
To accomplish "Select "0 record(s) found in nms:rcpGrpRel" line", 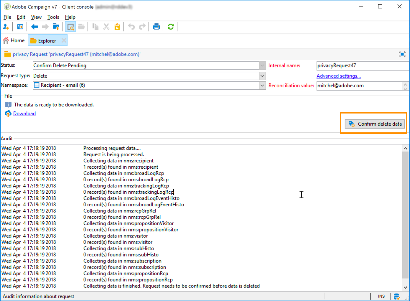I will (x=122, y=217).
